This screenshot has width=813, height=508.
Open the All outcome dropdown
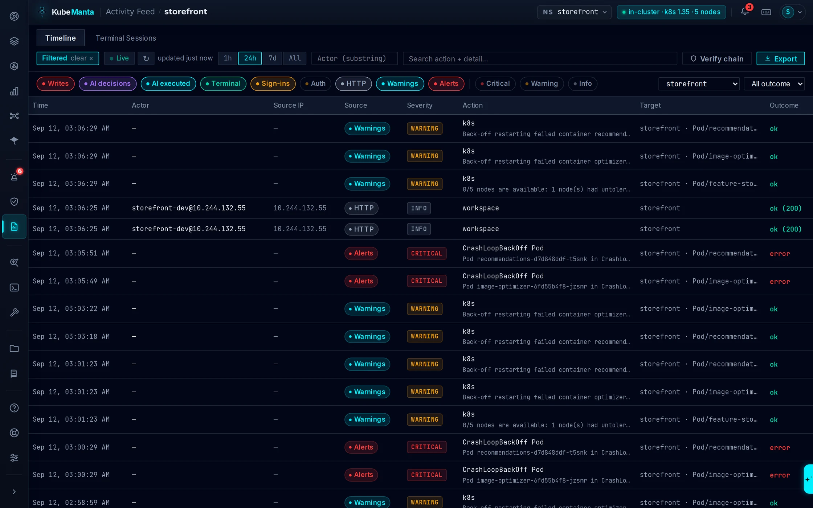(x=774, y=84)
